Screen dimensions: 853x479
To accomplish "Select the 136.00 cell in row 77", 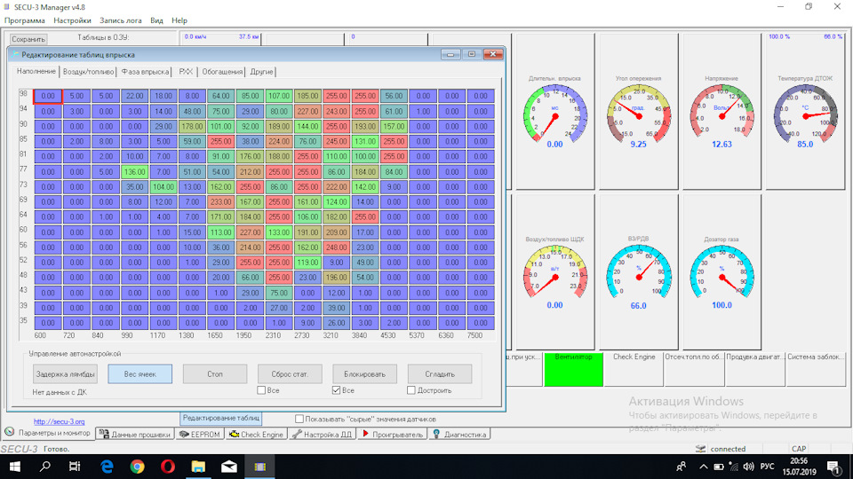I will click(x=134, y=171).
